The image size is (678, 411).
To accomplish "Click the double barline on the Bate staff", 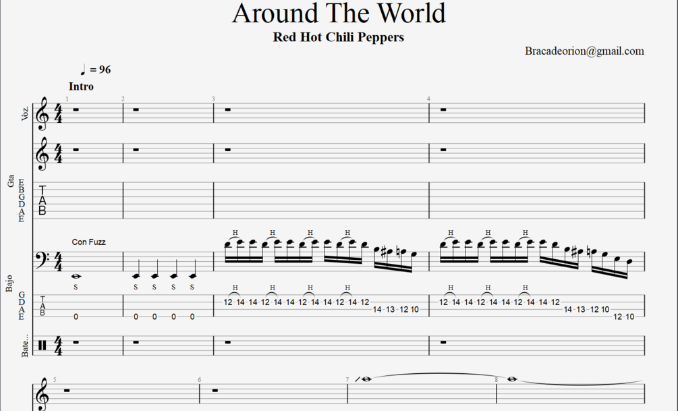I will [42, 344].
